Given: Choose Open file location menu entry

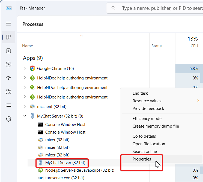Looking at the screenshot, I should click(x=149, y=144).
